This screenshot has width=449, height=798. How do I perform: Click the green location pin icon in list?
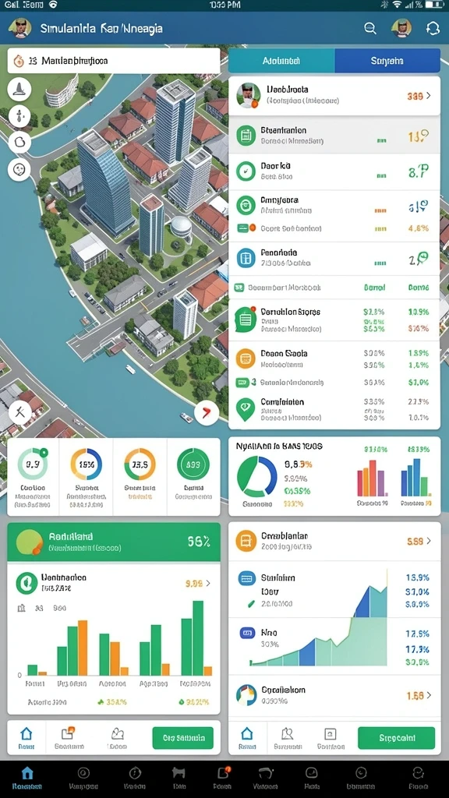click(x=246, y=408)
